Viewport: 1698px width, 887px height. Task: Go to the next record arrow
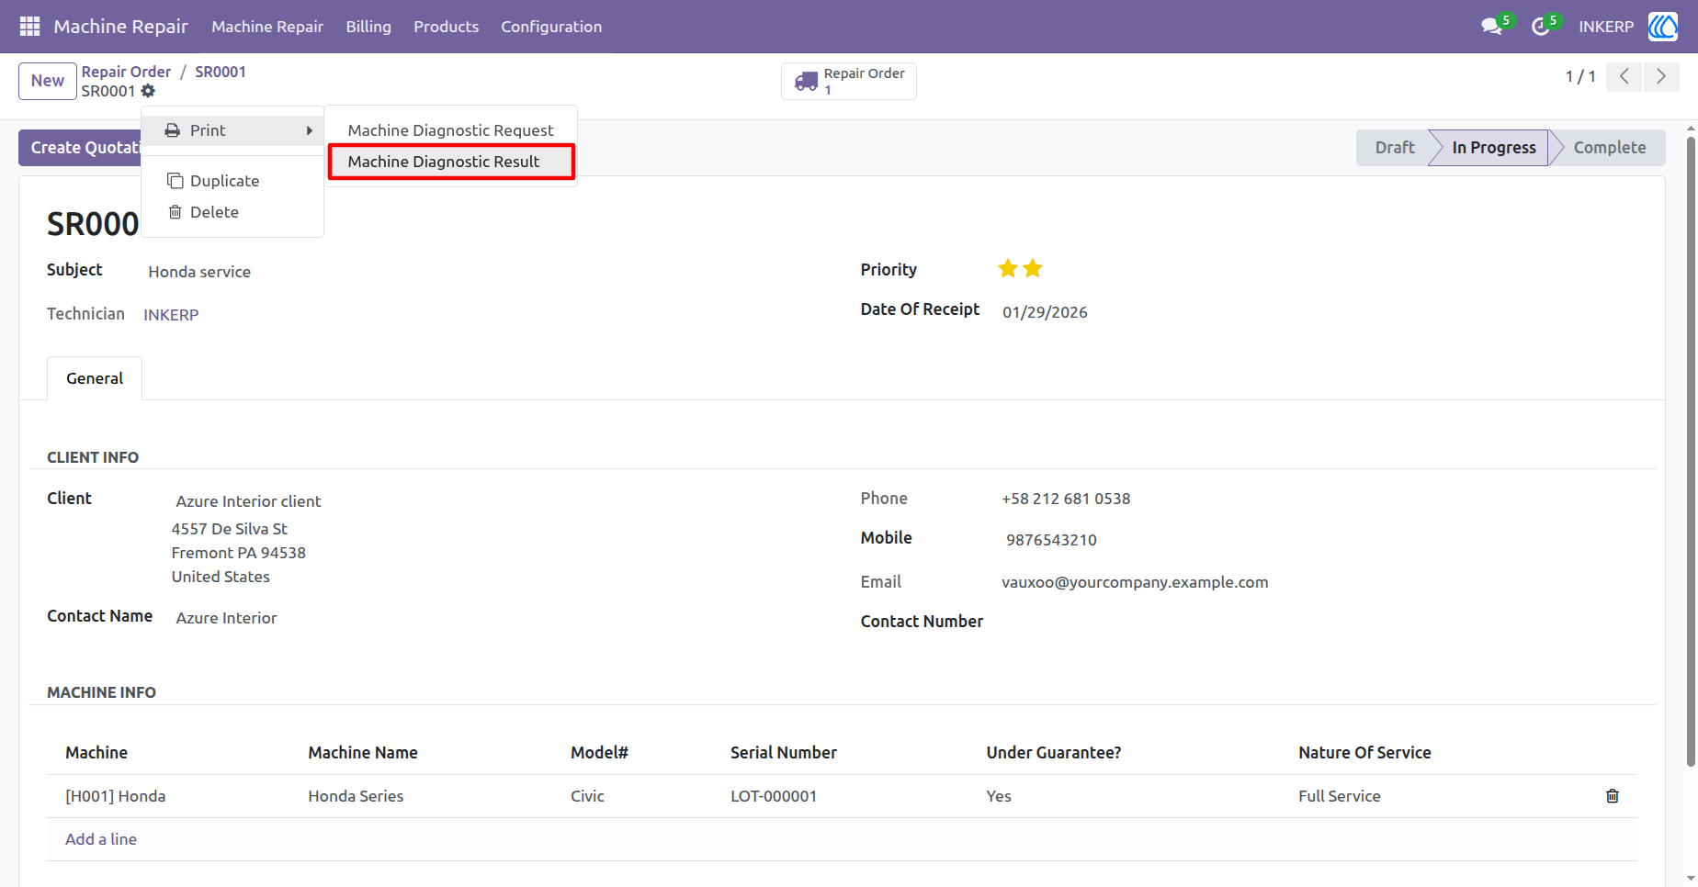[1660, 76]
